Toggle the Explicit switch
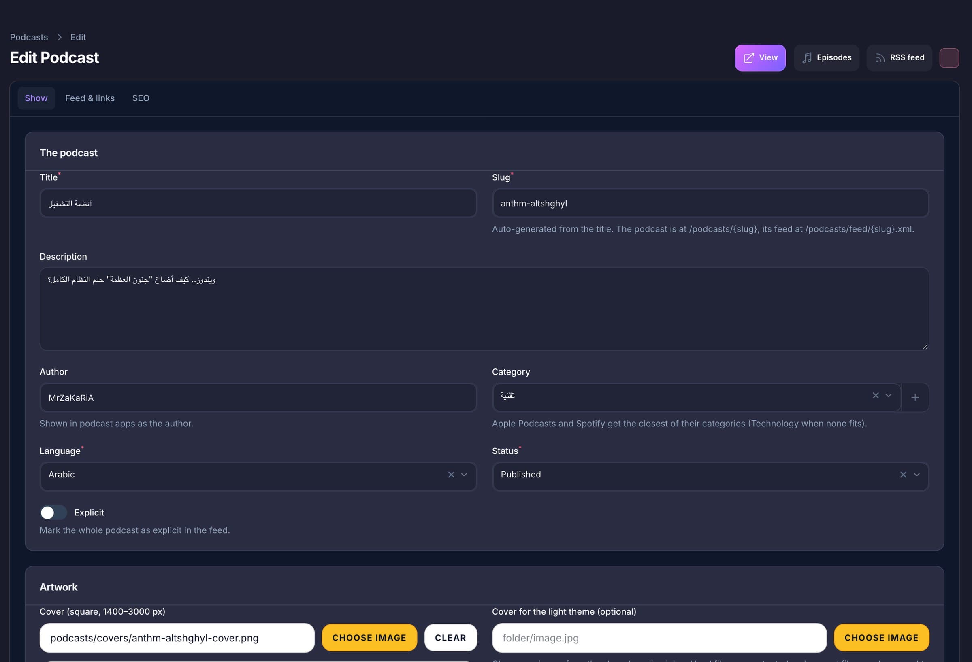Screen dimensions: 972x662 coord(53,512)
